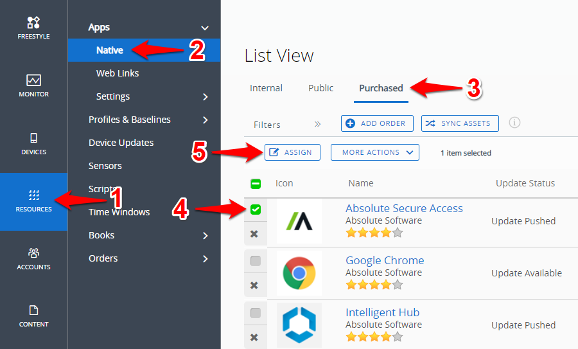Open the More Actions dropdown
Image resolution: width=578 pixels, height=349 pixels.
pyautogui.click(x=375, y=152)
